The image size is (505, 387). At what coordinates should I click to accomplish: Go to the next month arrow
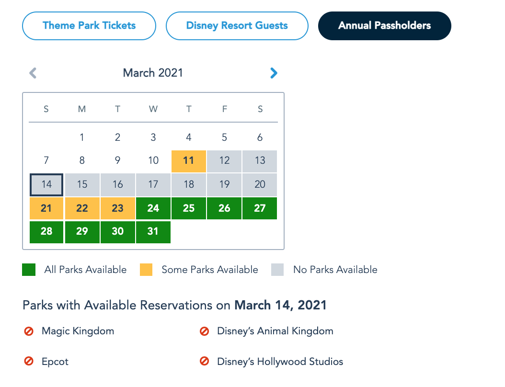point(274,73)
